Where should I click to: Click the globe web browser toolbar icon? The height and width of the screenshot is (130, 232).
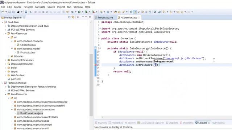pos(155,12)
